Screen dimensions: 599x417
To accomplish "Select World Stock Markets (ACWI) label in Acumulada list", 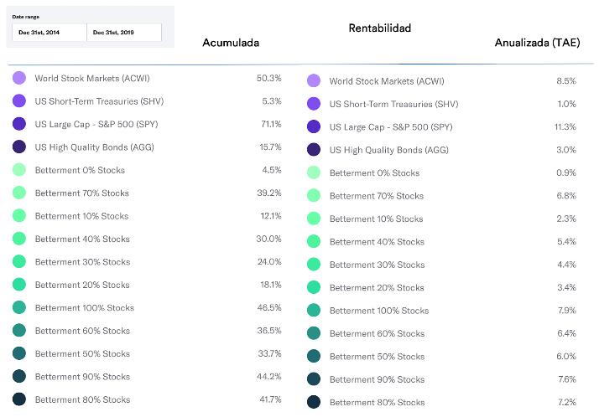I will [x=92, y=78].
